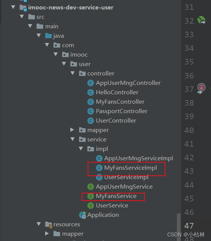This screenshot has width=211, height=241.
Task: Expand the mapper package under user
Action: 72,130
